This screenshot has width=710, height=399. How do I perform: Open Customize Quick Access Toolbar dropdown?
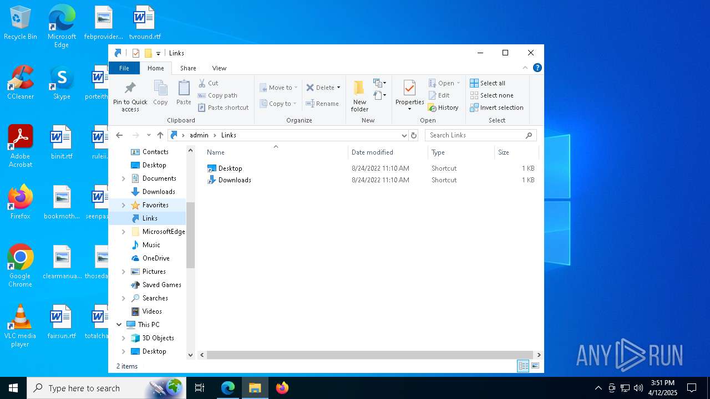click(158, 53)
